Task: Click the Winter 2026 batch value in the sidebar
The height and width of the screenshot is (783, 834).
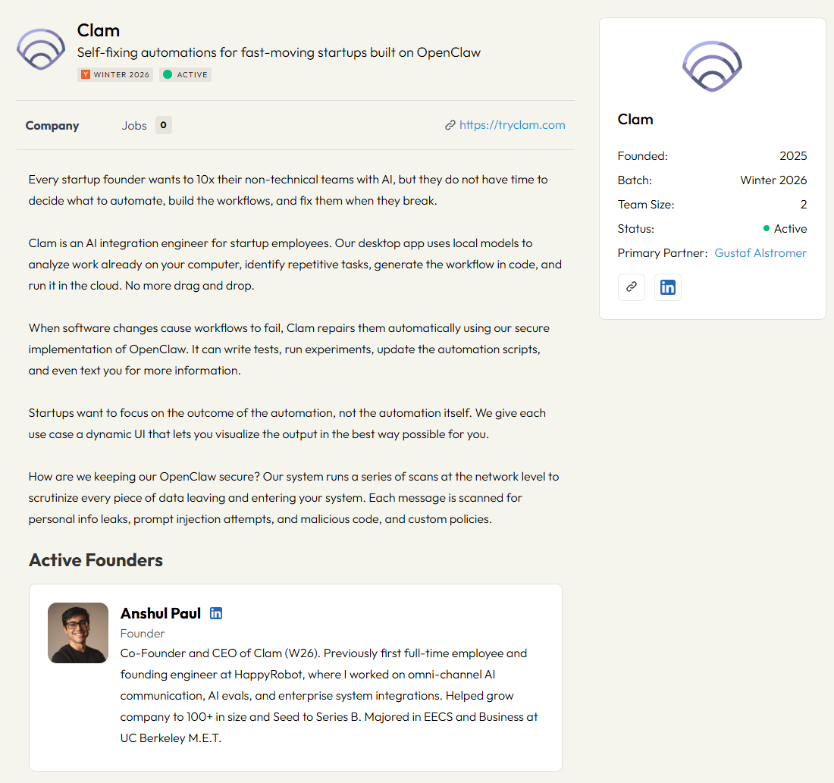Action: [x=773, y=180]
